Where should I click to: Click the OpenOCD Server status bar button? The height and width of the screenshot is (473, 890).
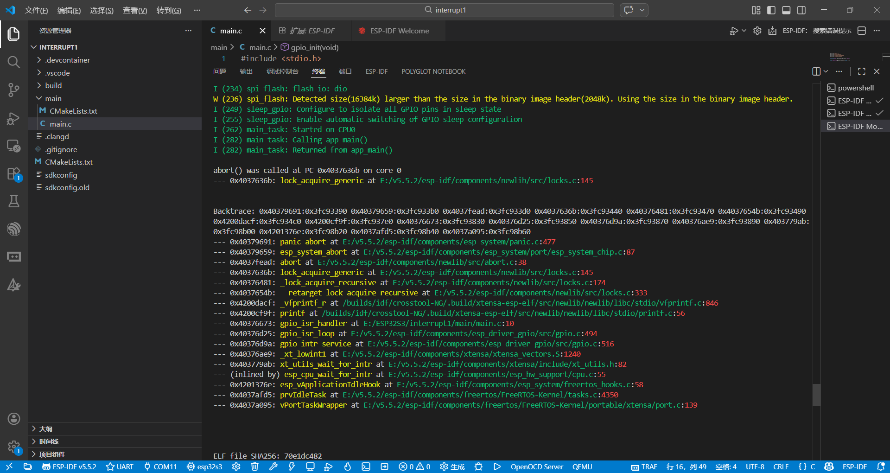click(536, 467)
